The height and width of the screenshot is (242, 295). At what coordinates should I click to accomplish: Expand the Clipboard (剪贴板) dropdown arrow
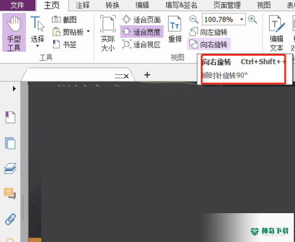[x=88, y=31]
